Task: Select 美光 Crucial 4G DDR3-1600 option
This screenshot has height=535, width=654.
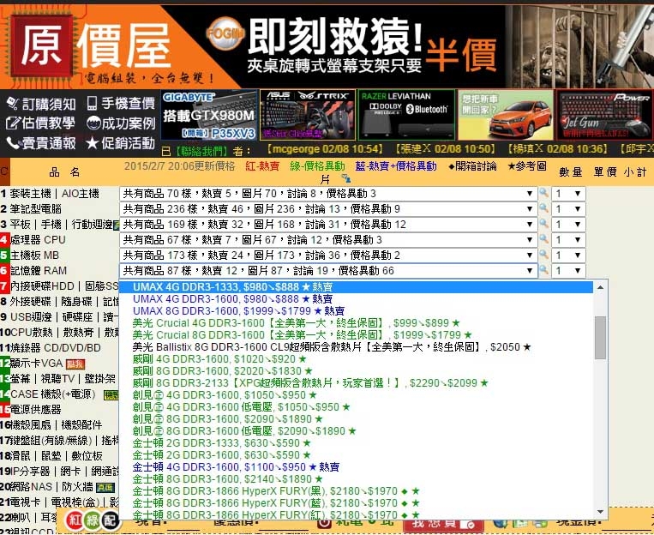Action: pos(356,323)
